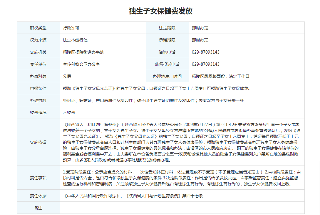
Task: Click the empty 备注 content cell
Action: 182,208
